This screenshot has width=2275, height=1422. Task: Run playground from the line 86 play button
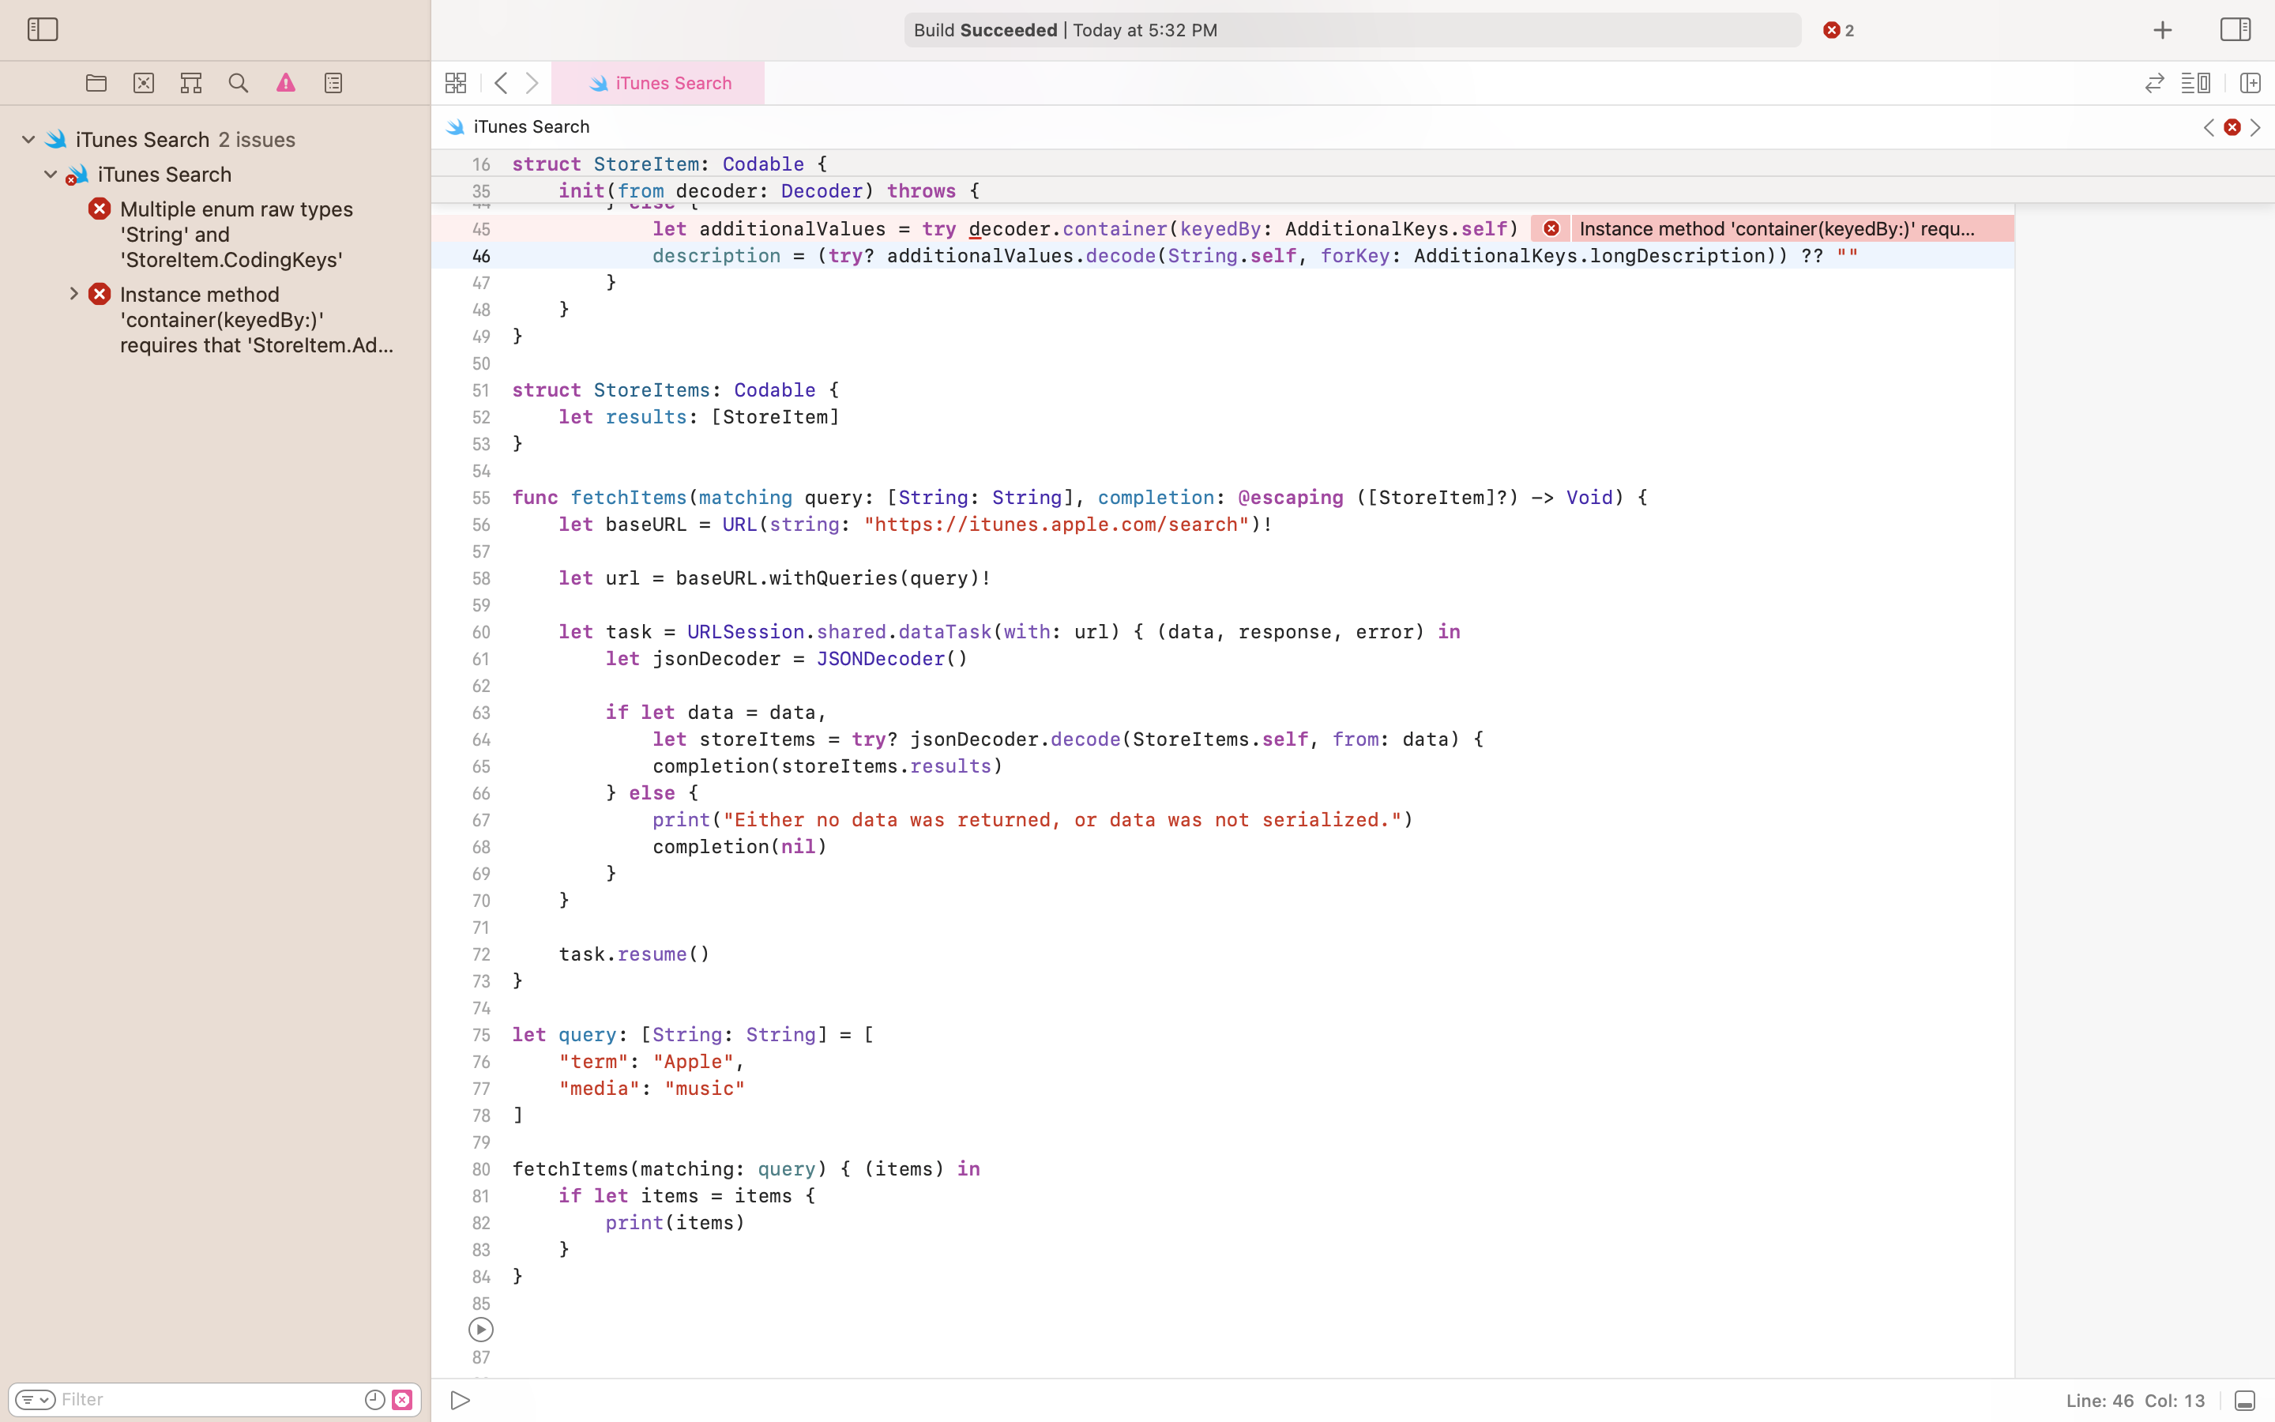click(x=480, y=1329)
